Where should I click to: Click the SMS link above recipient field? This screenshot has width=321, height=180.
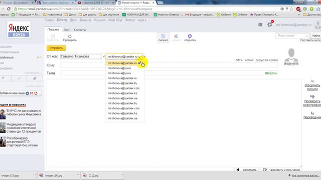239,60
